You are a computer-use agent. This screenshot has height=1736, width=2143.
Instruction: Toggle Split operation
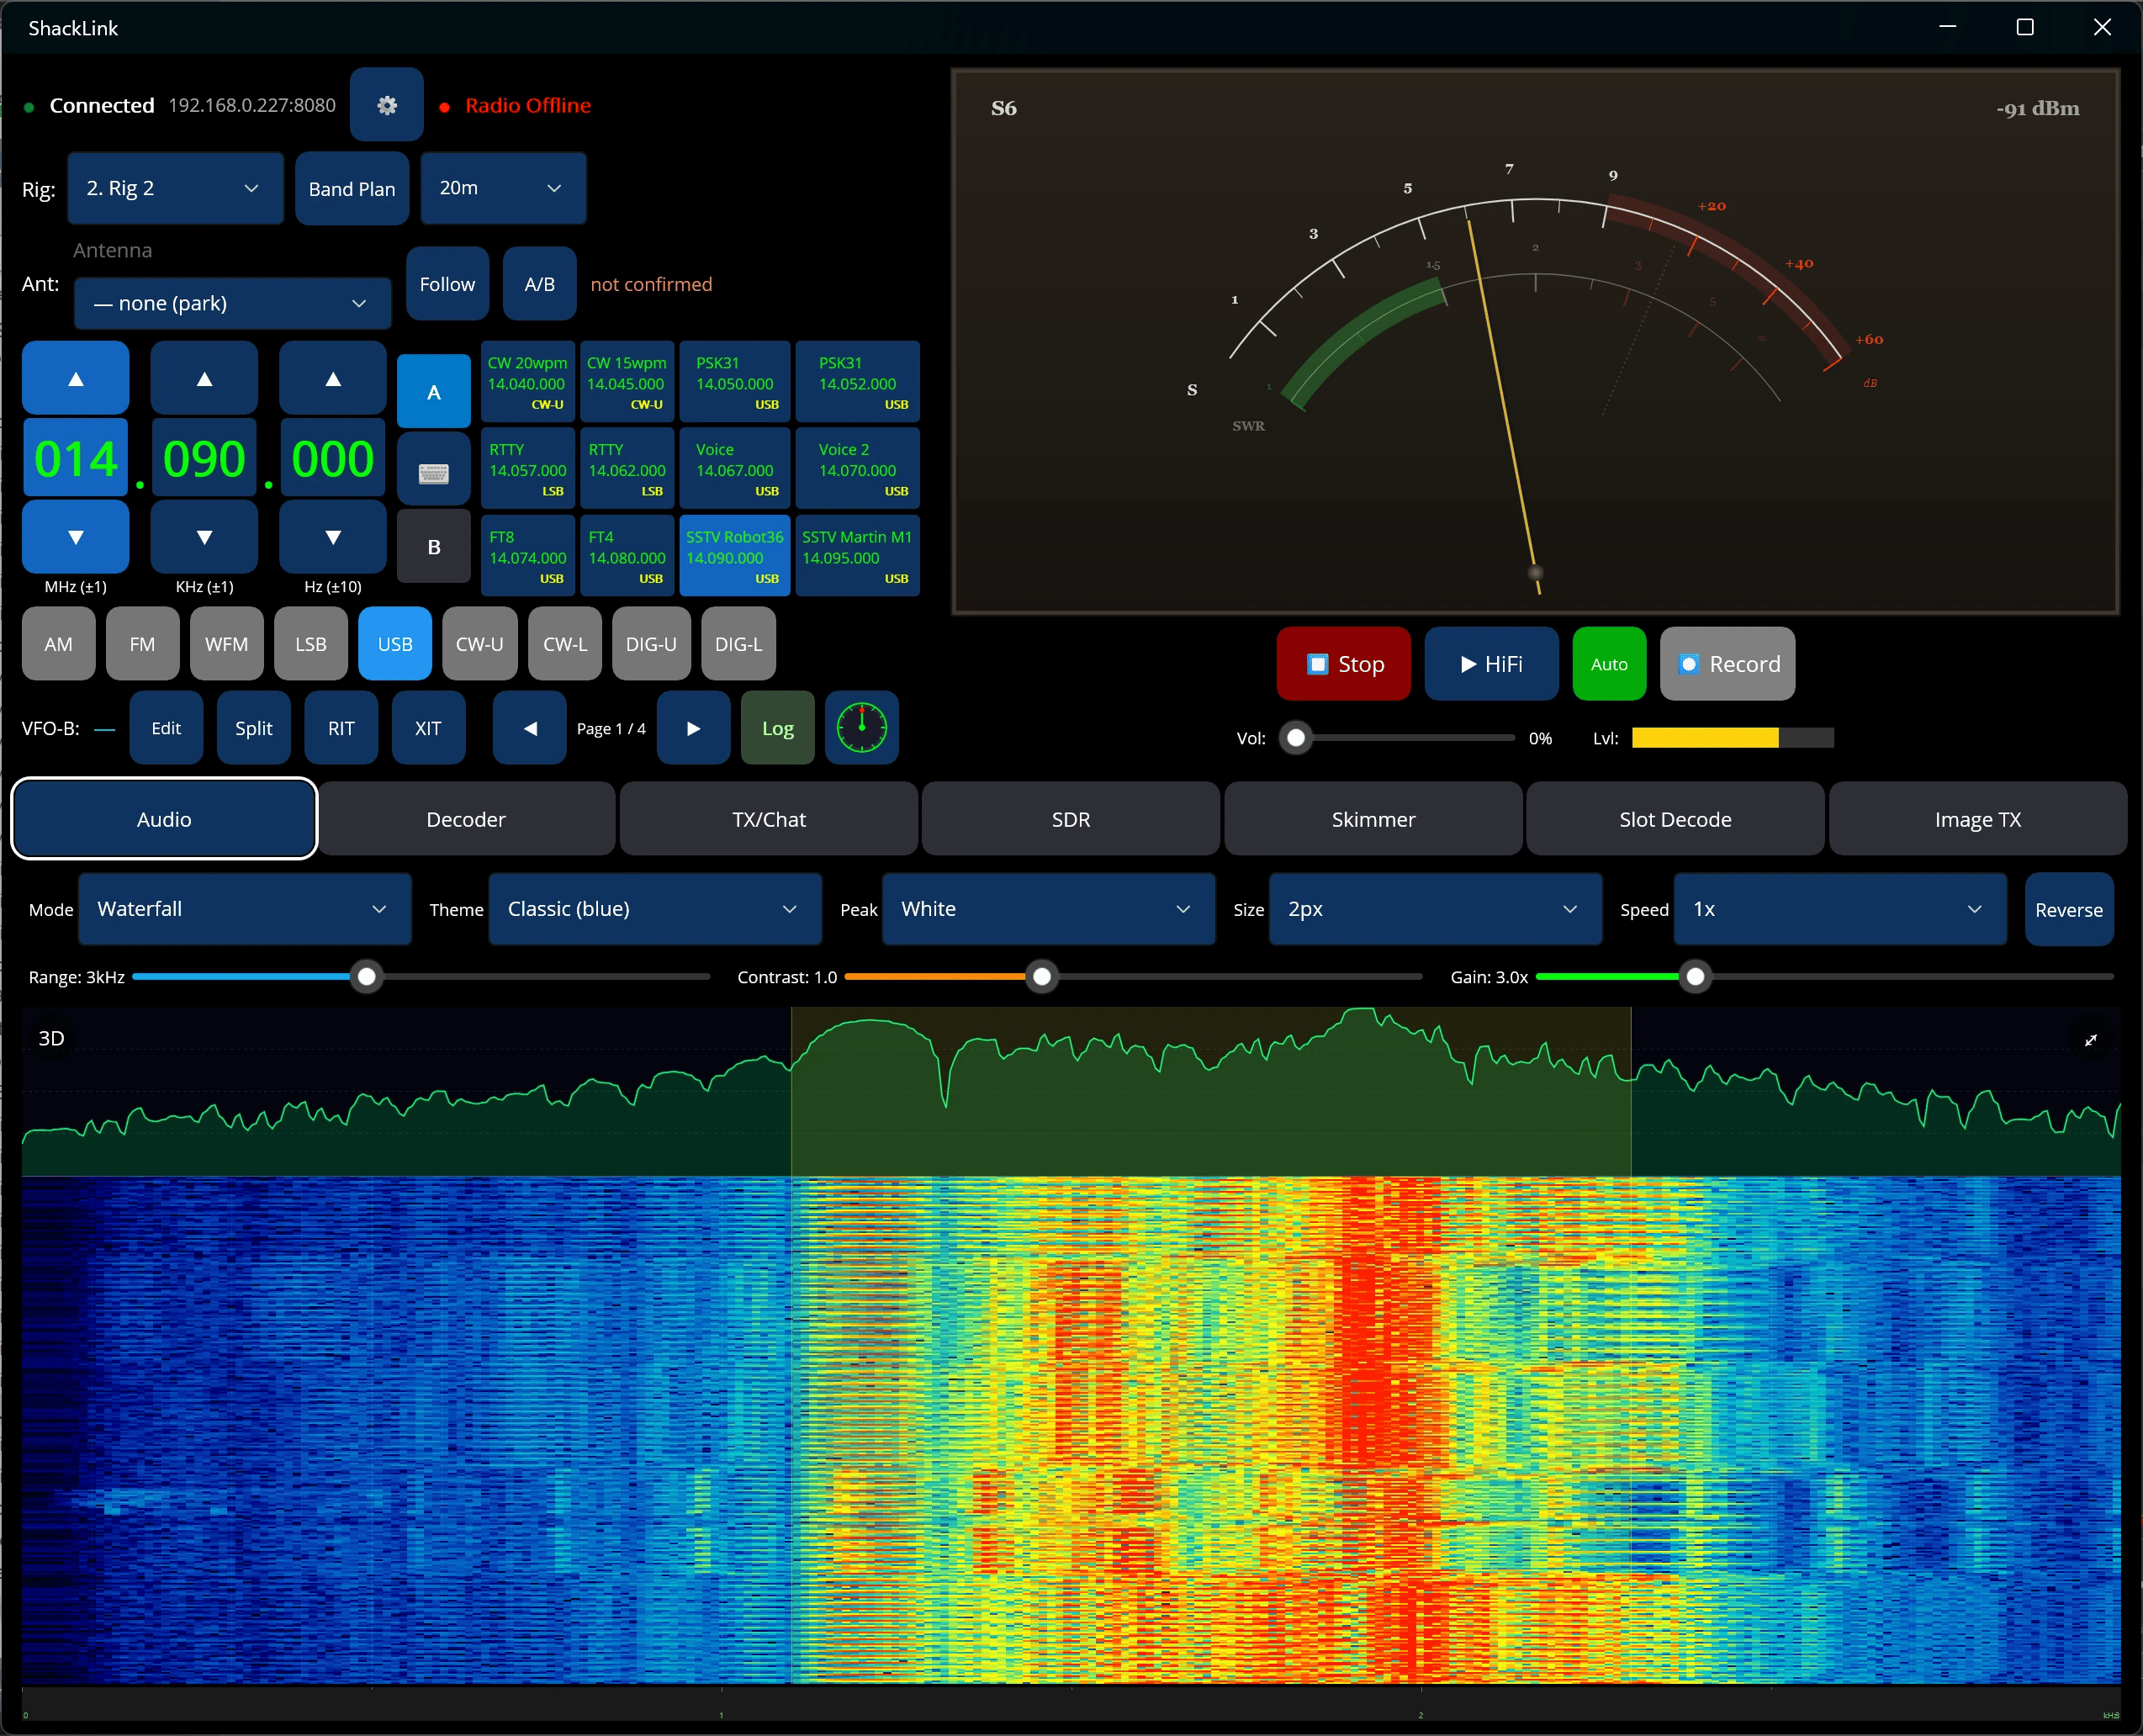(254, 728)
